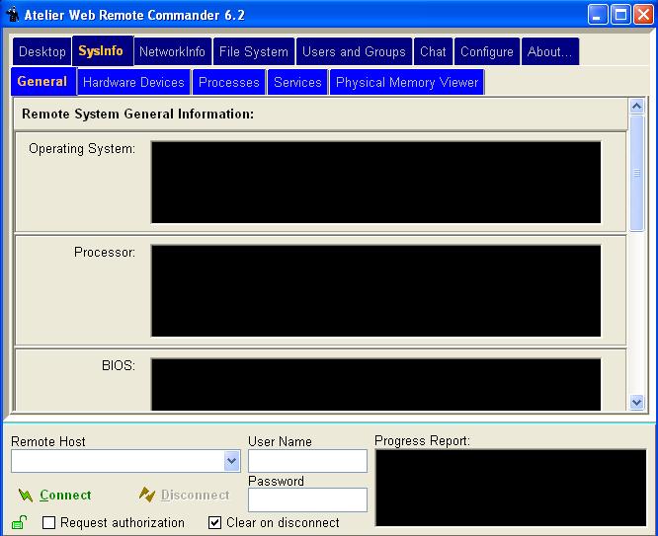Switch to the Desktop tab
Image resolution: width=658 pixels, height=536 pixels.
[x=41, y=51]
